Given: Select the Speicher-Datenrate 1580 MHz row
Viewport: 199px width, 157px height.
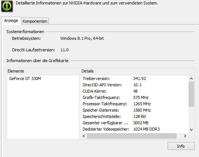Looking at the screenshot, I should coord(134,110).
